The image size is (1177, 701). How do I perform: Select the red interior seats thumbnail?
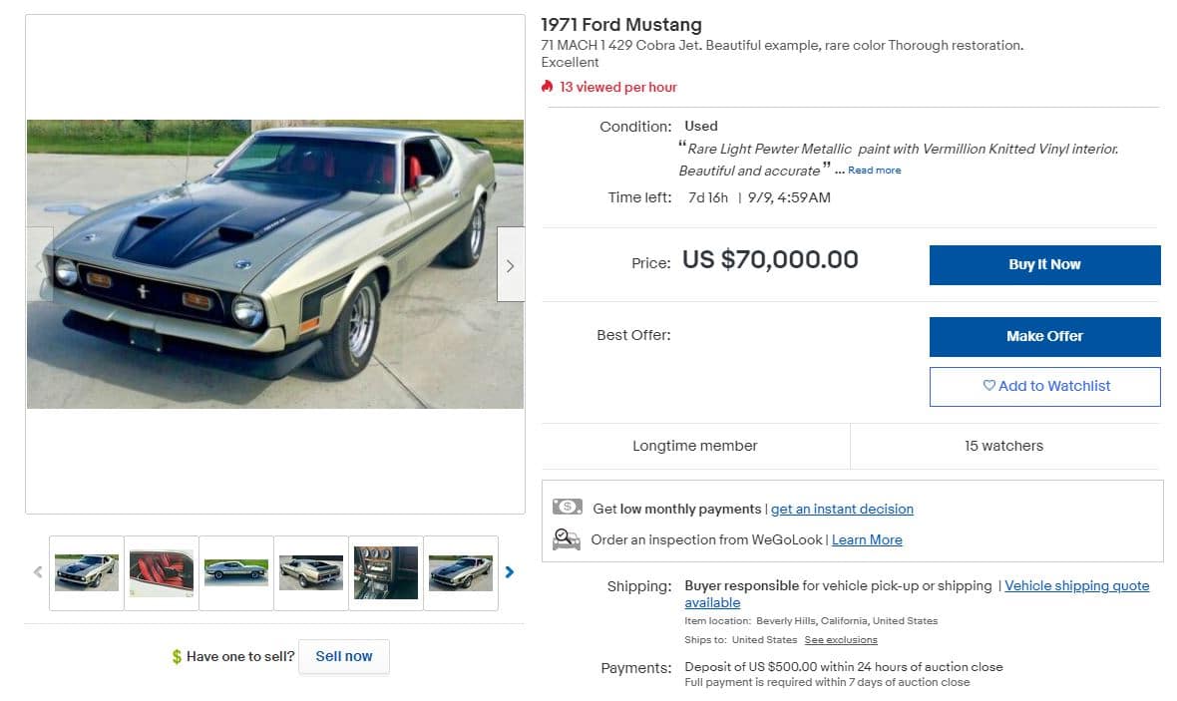(162, 572)
